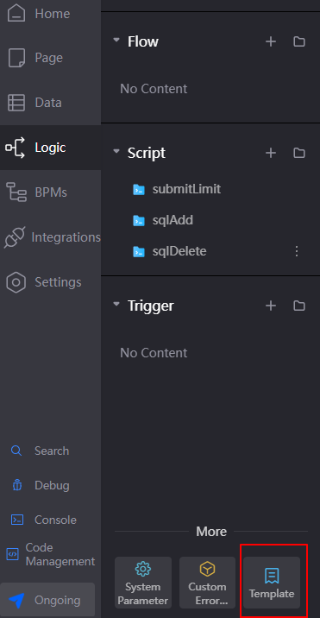The height and width of the screenshot is (618, 320).
Task: Add a new Script with plus icon
Action: pos(271,153)
